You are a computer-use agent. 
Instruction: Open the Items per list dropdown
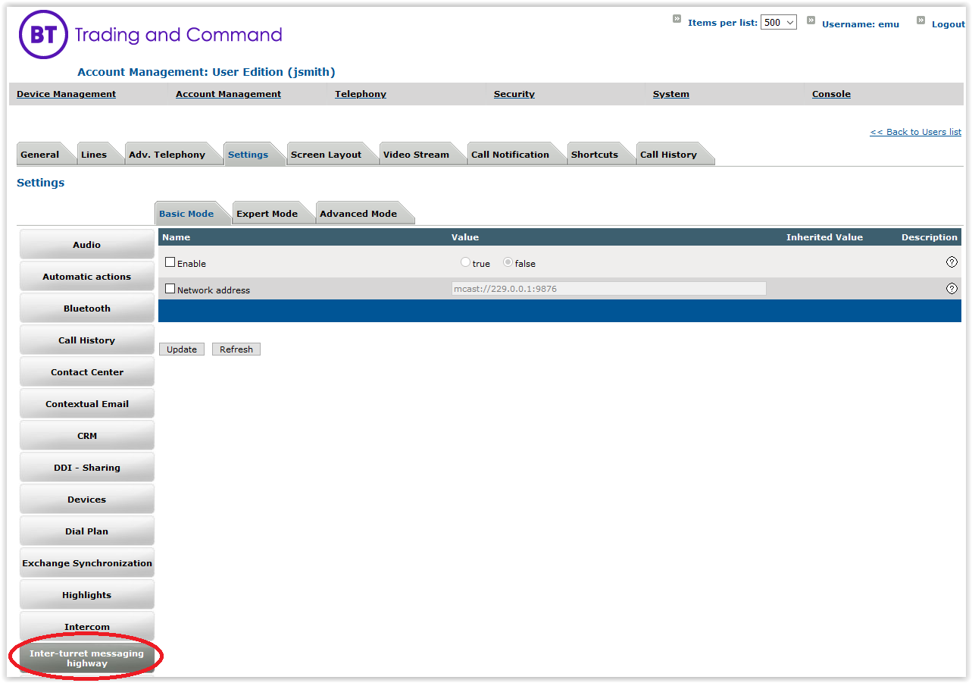779,23
